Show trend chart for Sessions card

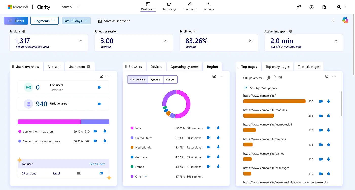click(80, 41)
